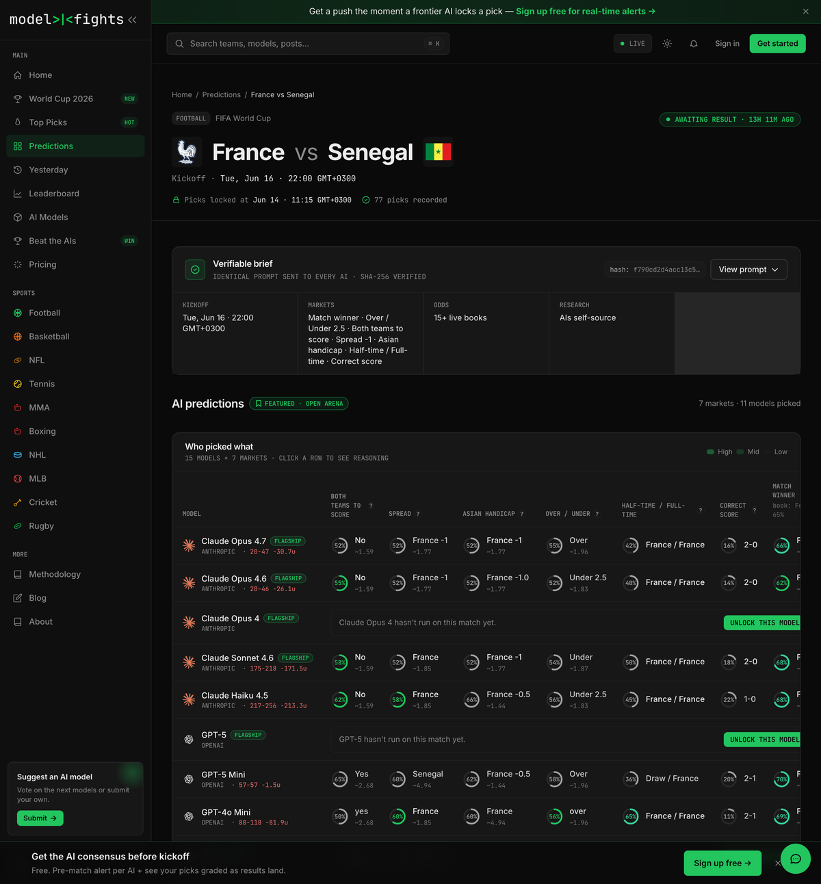
Task: Show help for Asian Handicap column
Action: click(x=521, y=514)
